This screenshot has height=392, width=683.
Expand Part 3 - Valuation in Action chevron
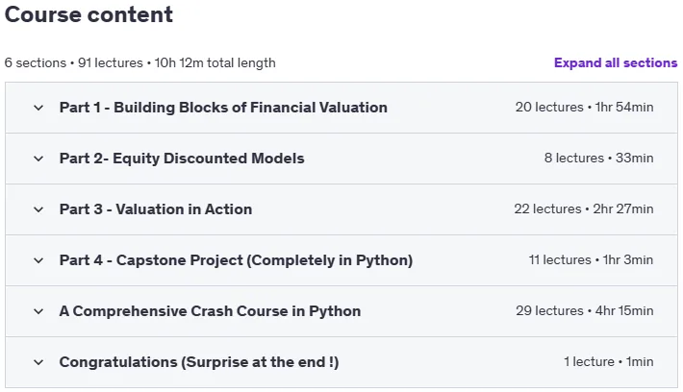point(38,209)
